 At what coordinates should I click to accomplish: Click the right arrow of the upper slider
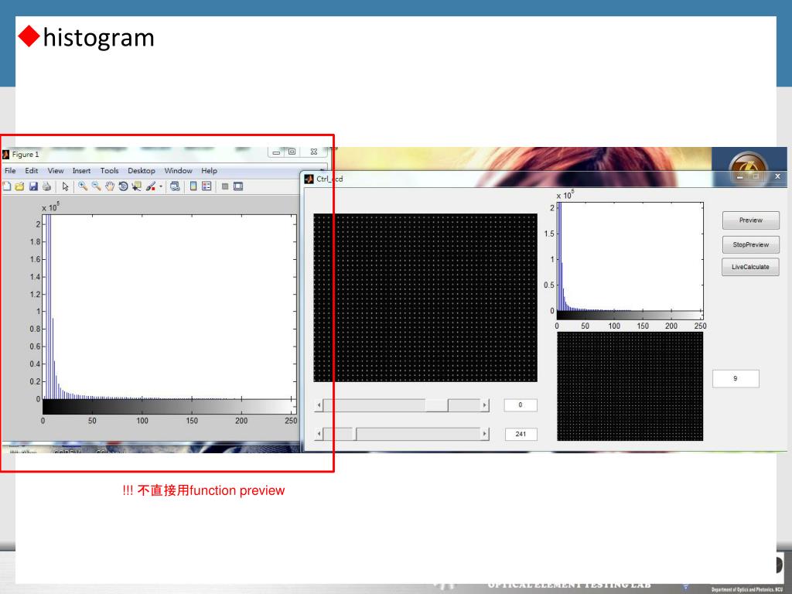tap(484, 405)
